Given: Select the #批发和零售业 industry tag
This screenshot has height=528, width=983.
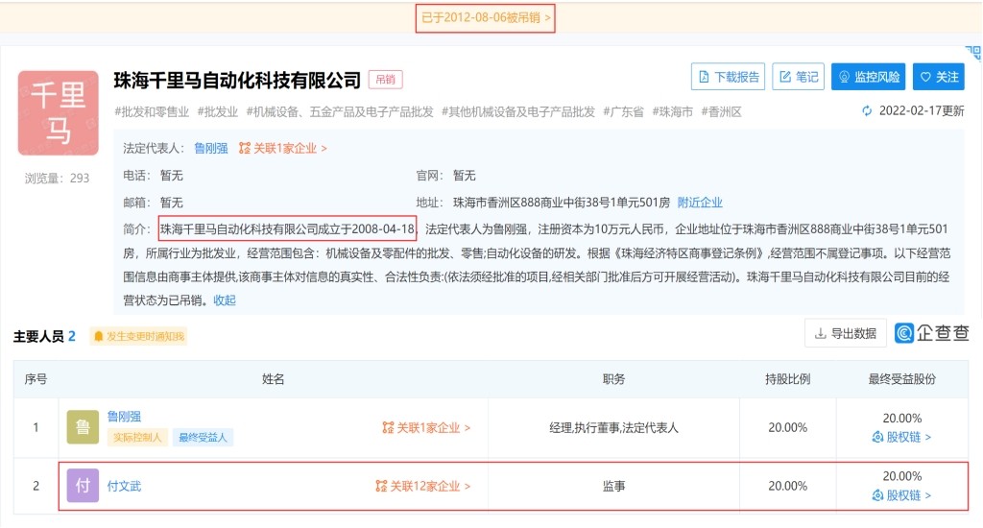Looking at the screenshot, I should (x=152, y=111).
